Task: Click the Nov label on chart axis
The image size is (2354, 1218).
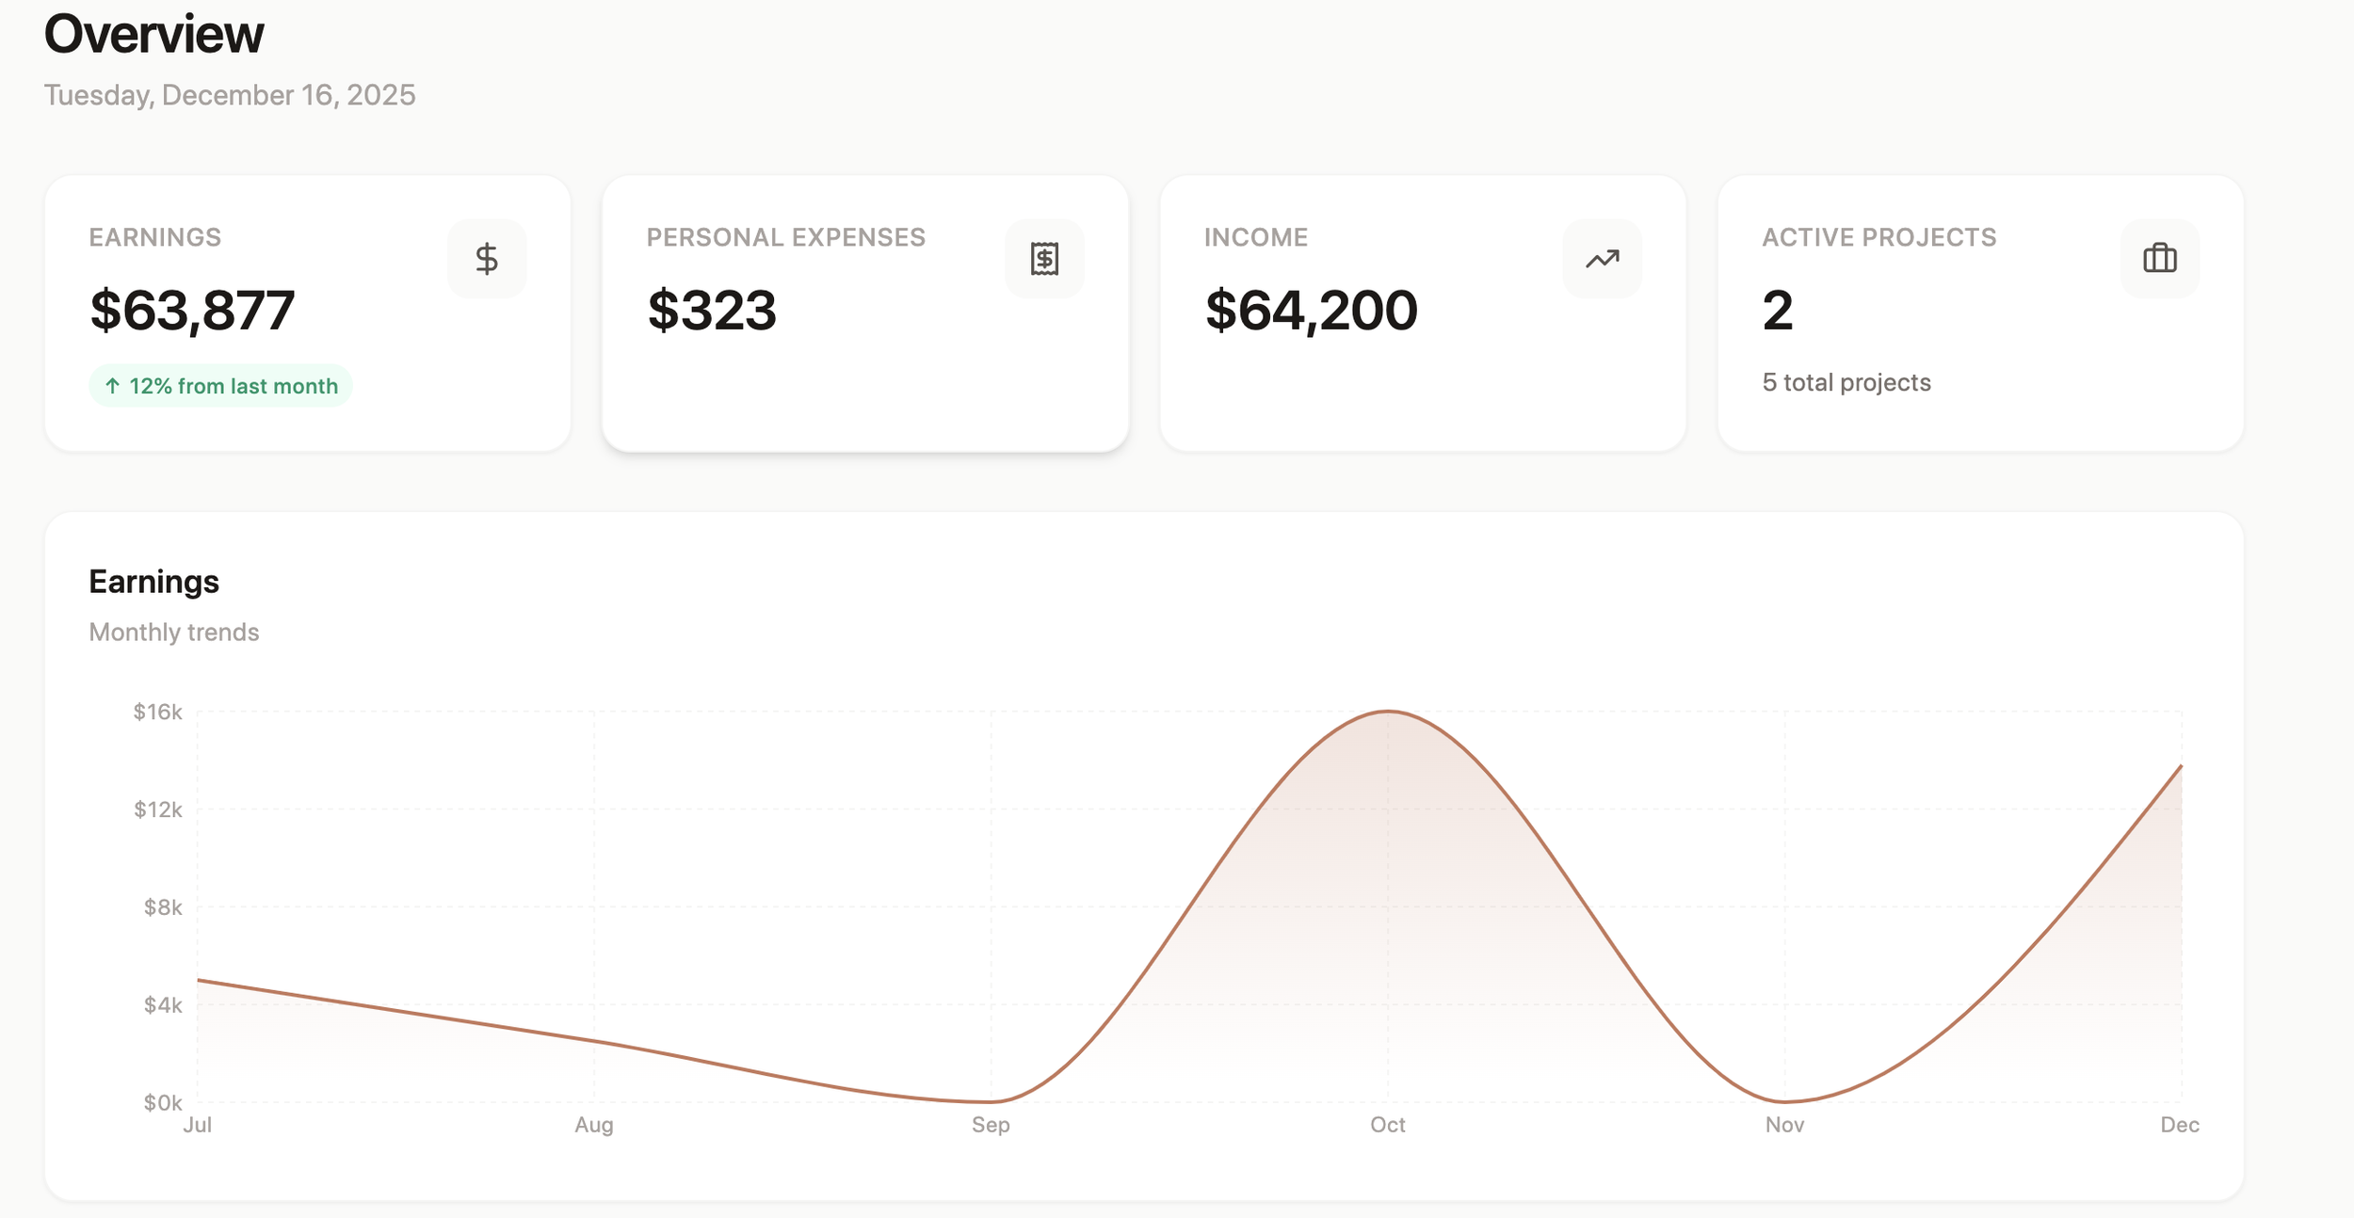Action: (x=1783, y=1125)
